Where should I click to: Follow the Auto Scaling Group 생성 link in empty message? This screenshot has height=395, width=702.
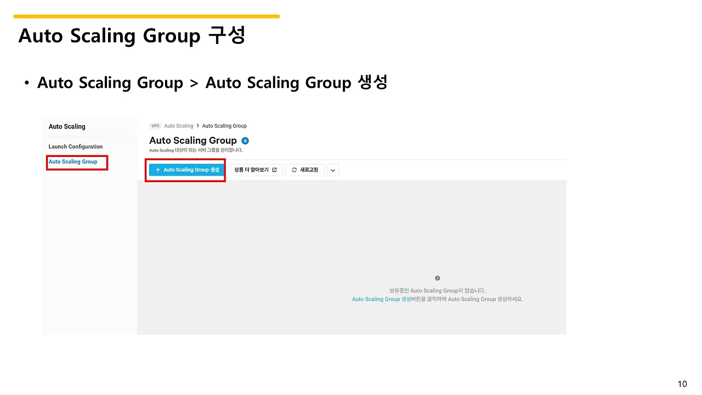[x=382, y=300]
